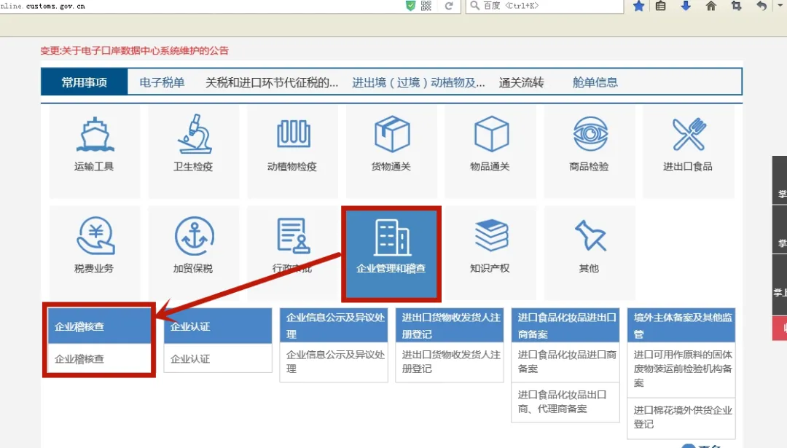
Task: Switch to the 舱单信息 tab
Action: pyautogui.click(x=595, y=82)
